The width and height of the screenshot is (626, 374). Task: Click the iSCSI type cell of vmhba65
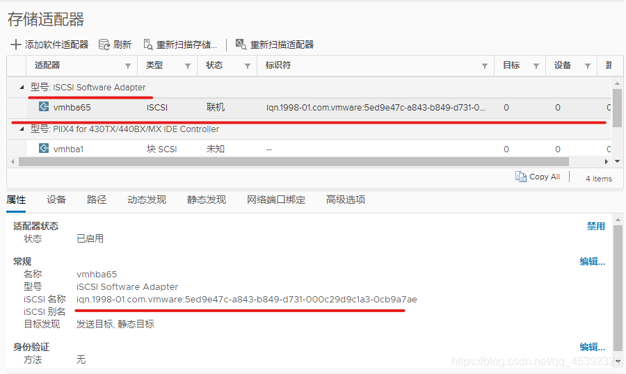pos(157,108)
